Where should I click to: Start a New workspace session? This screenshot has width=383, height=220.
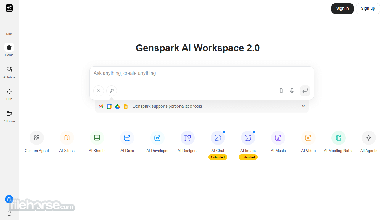(x=9, y=28)
